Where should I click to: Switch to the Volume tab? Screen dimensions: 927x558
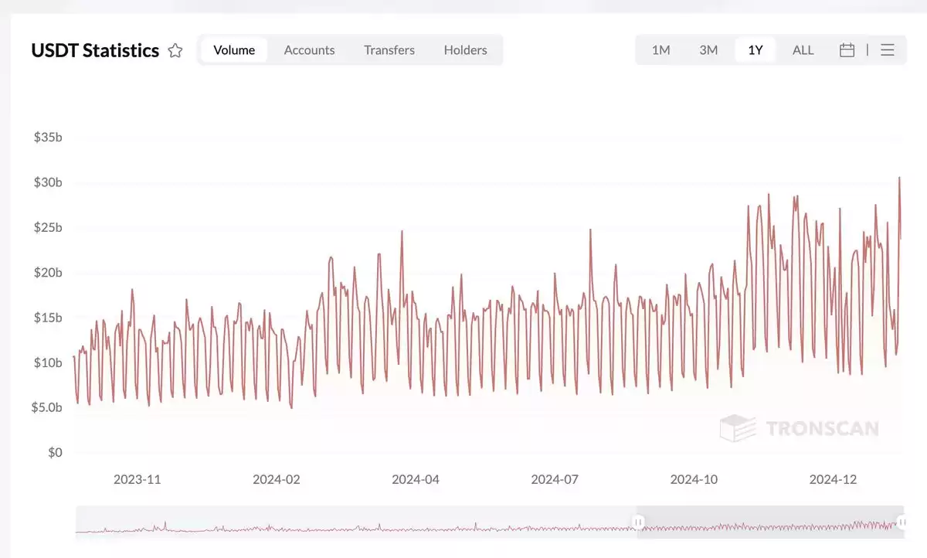[x=234, y=50]
